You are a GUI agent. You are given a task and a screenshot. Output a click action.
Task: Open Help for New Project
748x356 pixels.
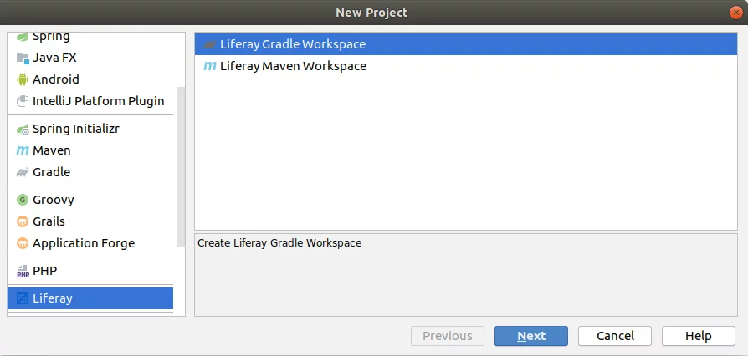699,336
